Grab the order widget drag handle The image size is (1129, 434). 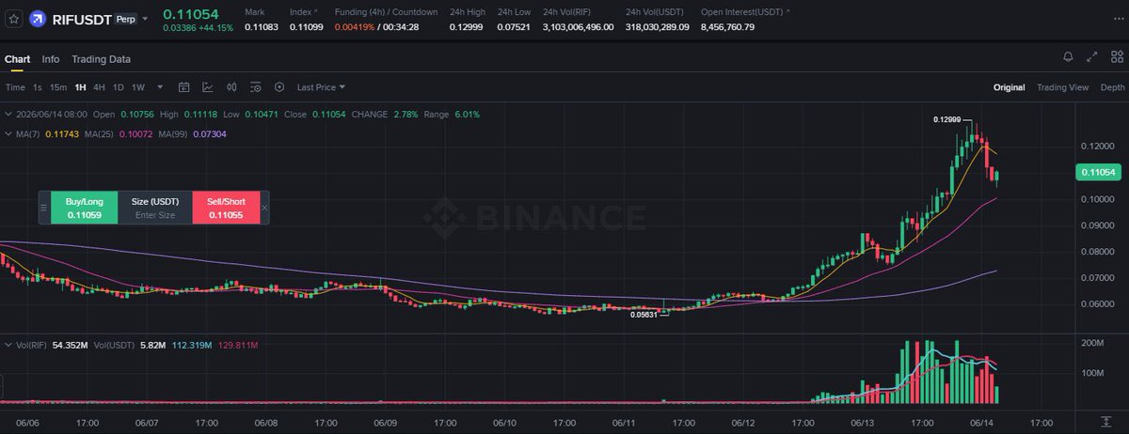pos(43,208)
